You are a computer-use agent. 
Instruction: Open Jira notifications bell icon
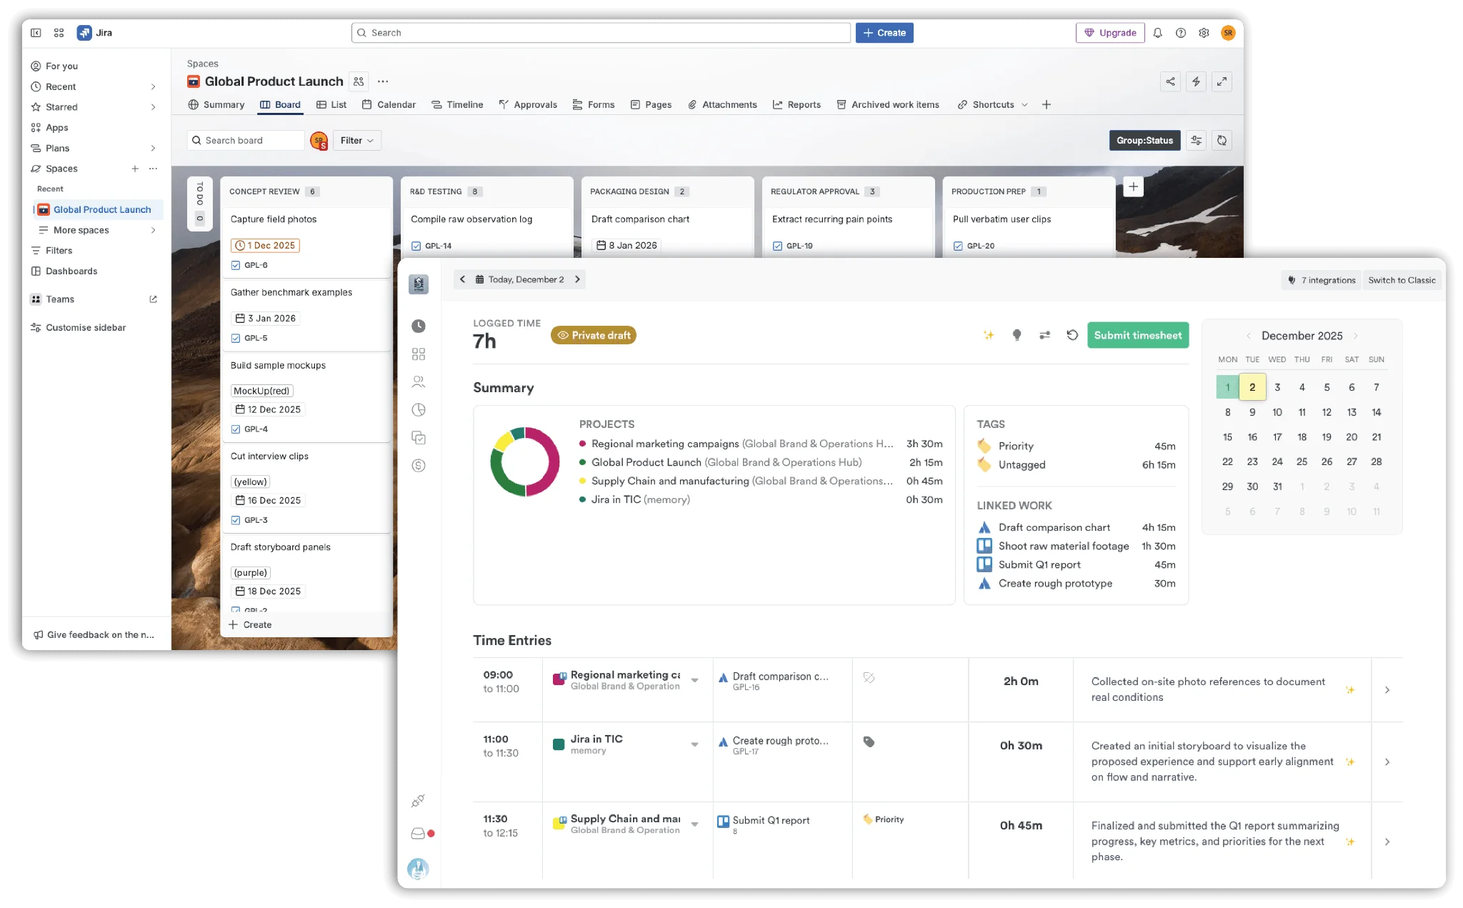coord(1157,32)
